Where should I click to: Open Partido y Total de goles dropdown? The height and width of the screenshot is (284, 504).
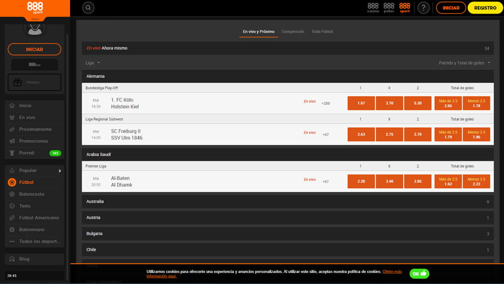click(x=465, y=63)
